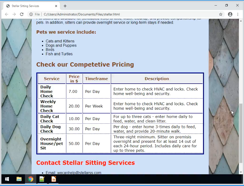Screen dimensions: 244x186
Task: Click the 50.00 price cell
Action: [x=74, y=144]
